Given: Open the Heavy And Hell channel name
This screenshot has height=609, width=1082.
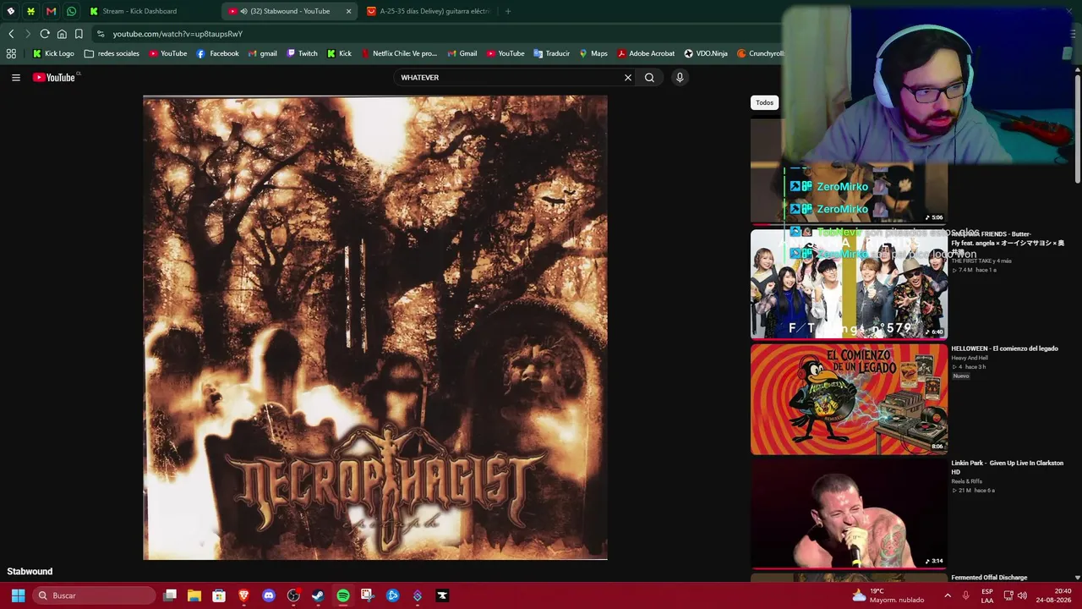Looking at the screenshot, I should 970,358.
